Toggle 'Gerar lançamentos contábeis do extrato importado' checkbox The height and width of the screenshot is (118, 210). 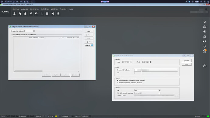(117, 80)
